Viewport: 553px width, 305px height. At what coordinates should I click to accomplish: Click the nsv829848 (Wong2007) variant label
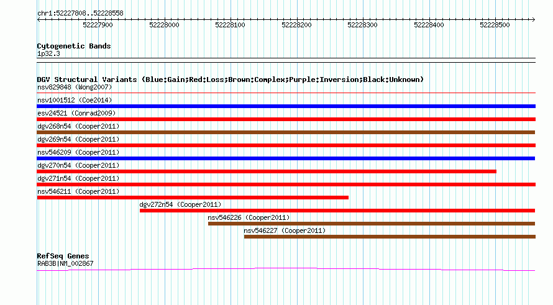click(75, 87)
